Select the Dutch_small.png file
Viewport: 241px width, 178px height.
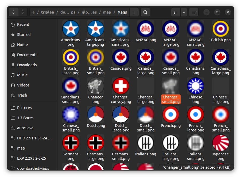coord(146,114)
